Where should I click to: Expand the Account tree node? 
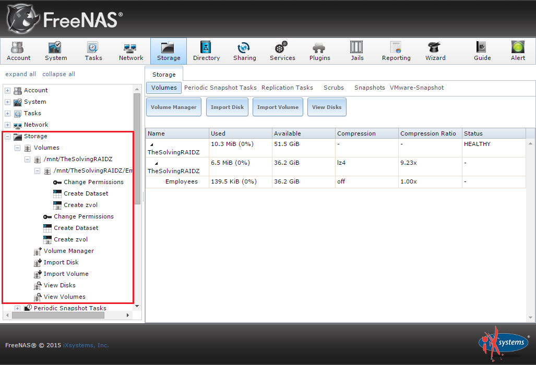click(x=7, y=91)
